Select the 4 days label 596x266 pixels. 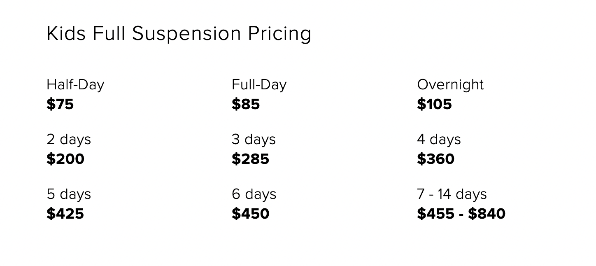[x=439, y=140]
